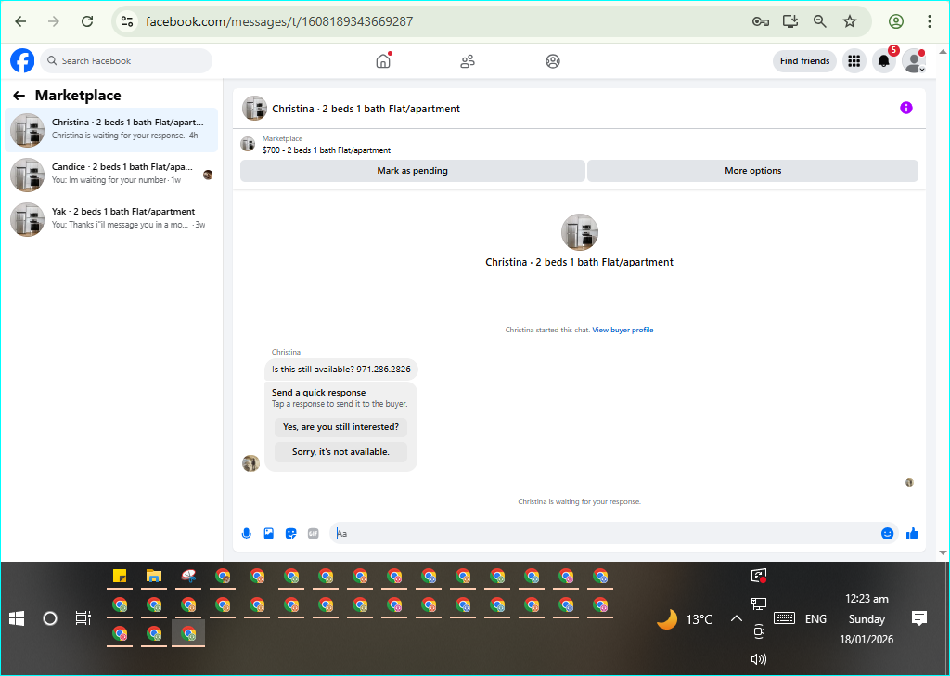Show hidden system tray icons
The image size is (950, 676).
point(736,619)
